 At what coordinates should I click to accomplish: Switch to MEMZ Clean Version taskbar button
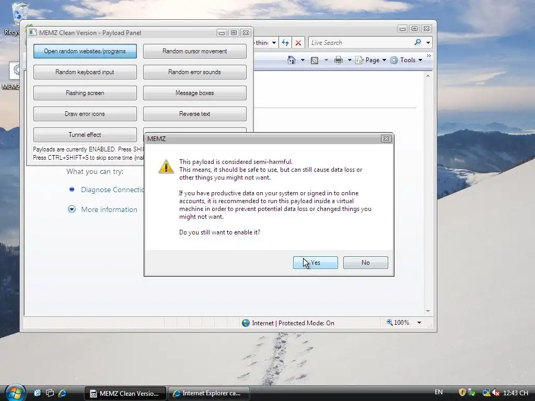click(125, 393)
